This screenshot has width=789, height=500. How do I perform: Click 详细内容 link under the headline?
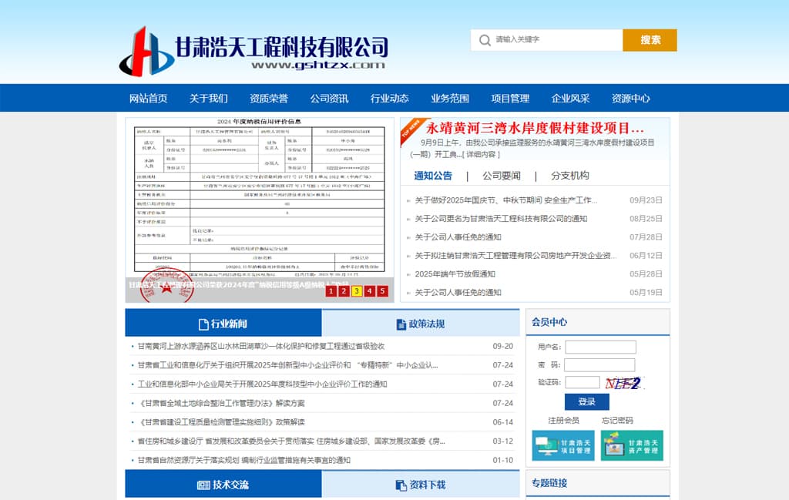tap(481, 154)
